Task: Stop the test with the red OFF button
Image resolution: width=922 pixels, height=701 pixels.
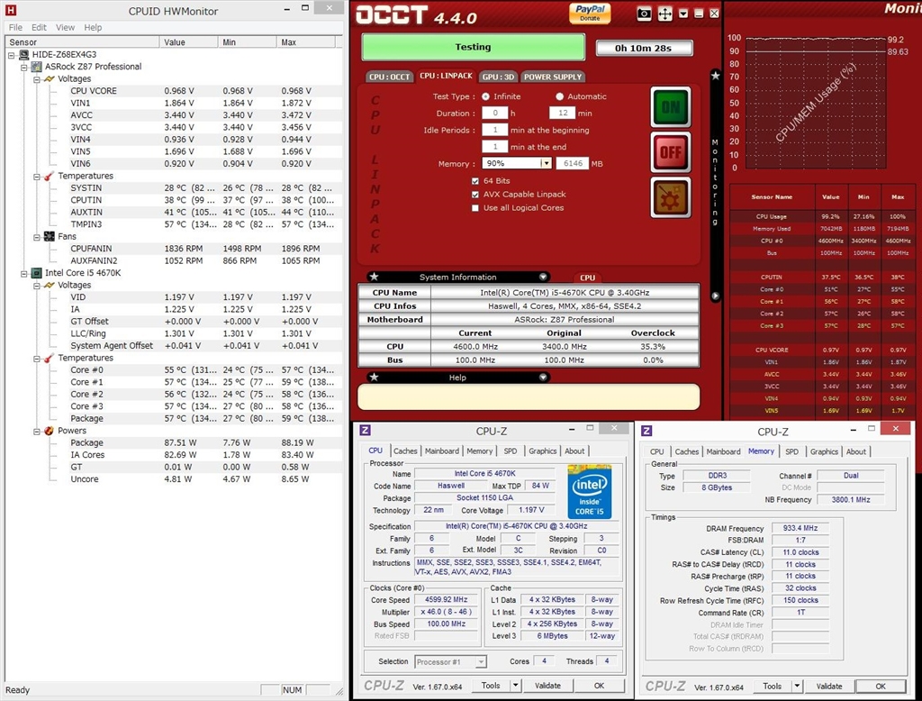Action: click(671, 152)
